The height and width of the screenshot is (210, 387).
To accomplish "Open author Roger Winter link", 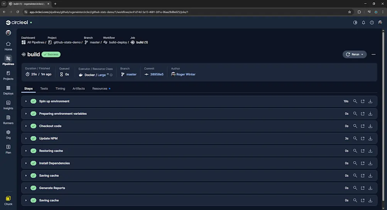I will coord(186,74).
